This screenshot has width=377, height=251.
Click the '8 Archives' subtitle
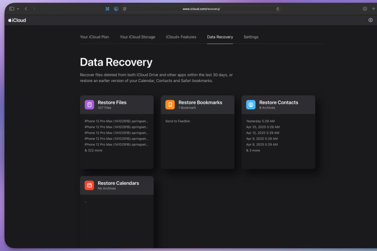click(x=267, y=108)
